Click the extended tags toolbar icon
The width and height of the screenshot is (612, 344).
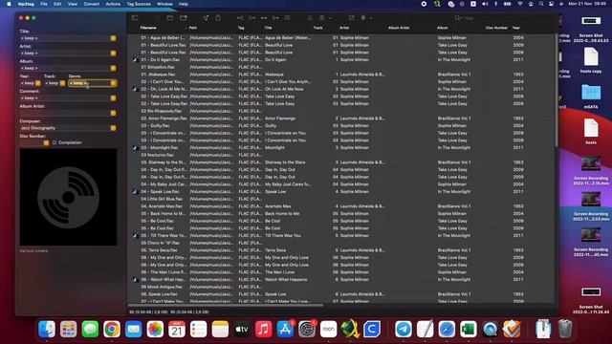click(351, 18)
